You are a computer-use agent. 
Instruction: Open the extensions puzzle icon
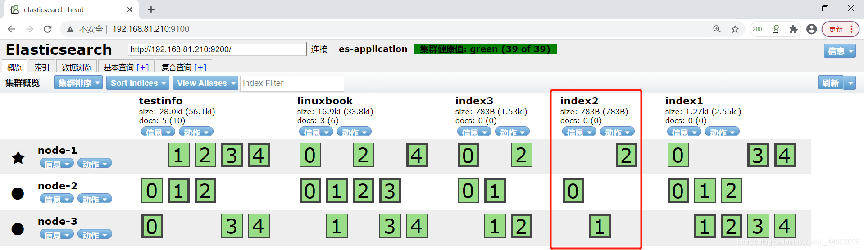pos(793,29)
